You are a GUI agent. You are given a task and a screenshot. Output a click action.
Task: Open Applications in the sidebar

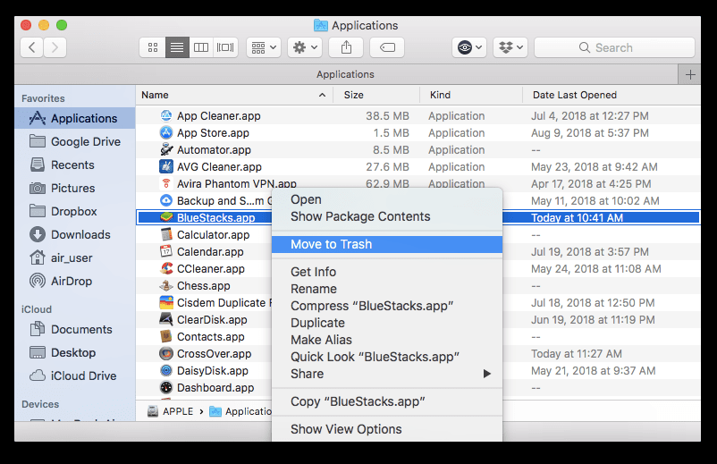tap(75, 118)
